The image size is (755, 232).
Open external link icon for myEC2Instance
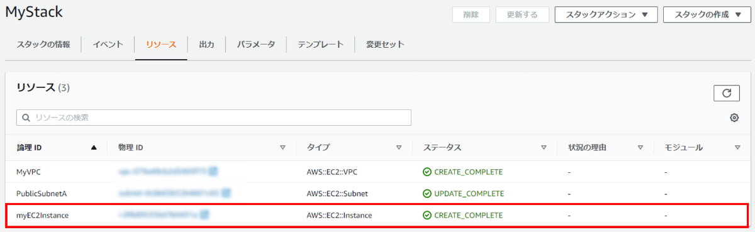coord(204,215)
